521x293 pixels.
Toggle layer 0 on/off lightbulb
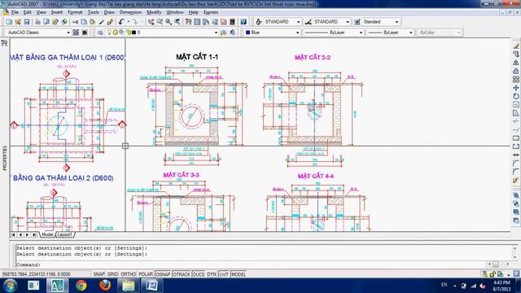tap(109, 33)
